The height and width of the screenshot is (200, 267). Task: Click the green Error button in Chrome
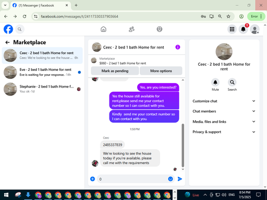(x=256, y=17)
